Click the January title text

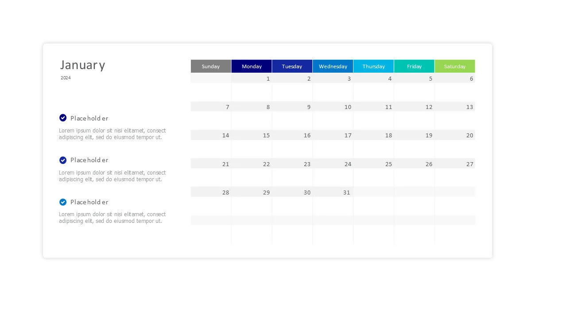(x=82, y=65)
